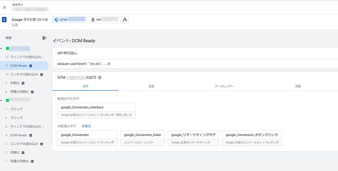The width and height of the screenshot is (338, 171).
Task: Click the 非表示 link to hide unfired tags
Action: [86, 126]
